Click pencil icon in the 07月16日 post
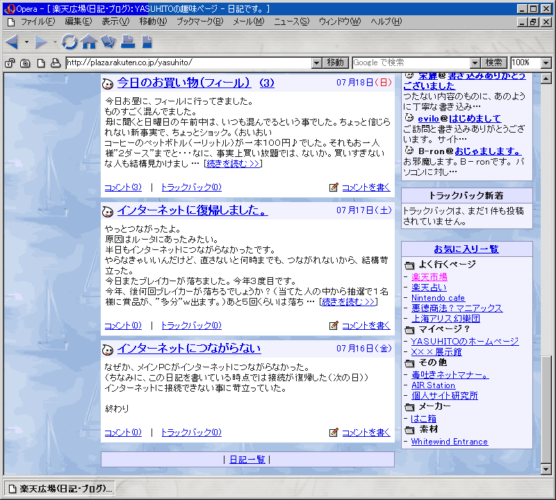556x500 pixels. pyautogui.click(x=334, y=433)
